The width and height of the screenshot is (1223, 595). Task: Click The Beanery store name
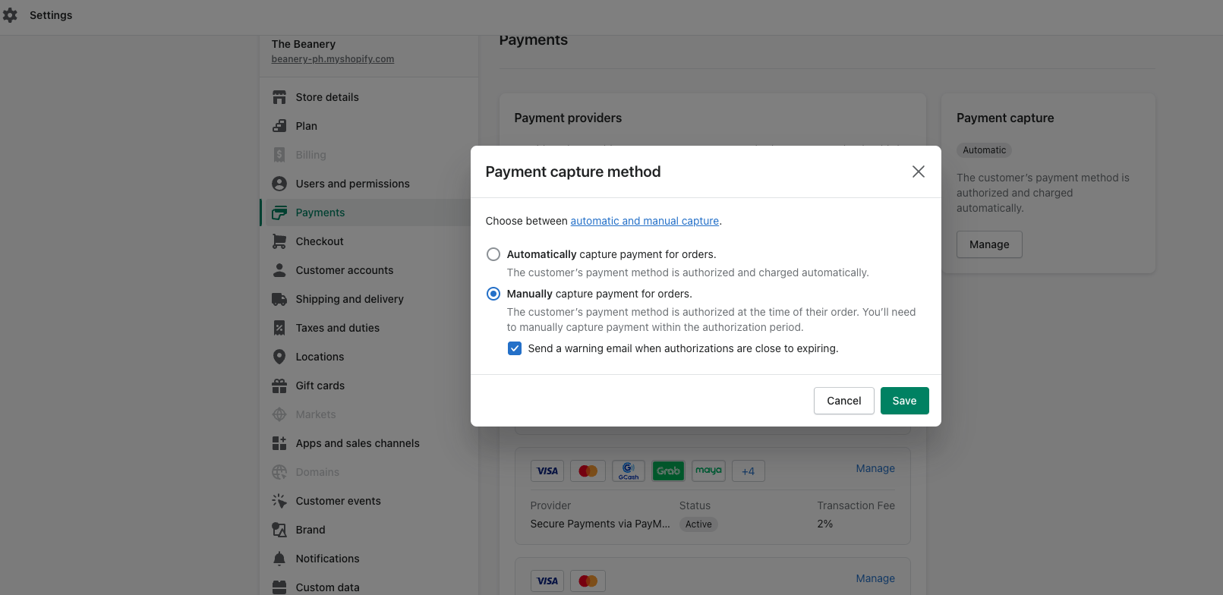coord(304,44)
